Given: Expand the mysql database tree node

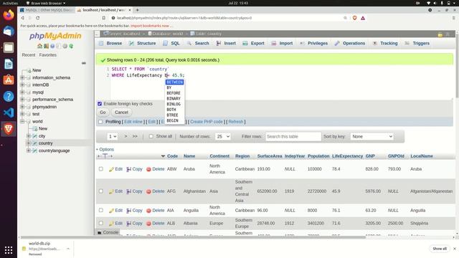Looking at the screenshot, I should pos(22,92).
